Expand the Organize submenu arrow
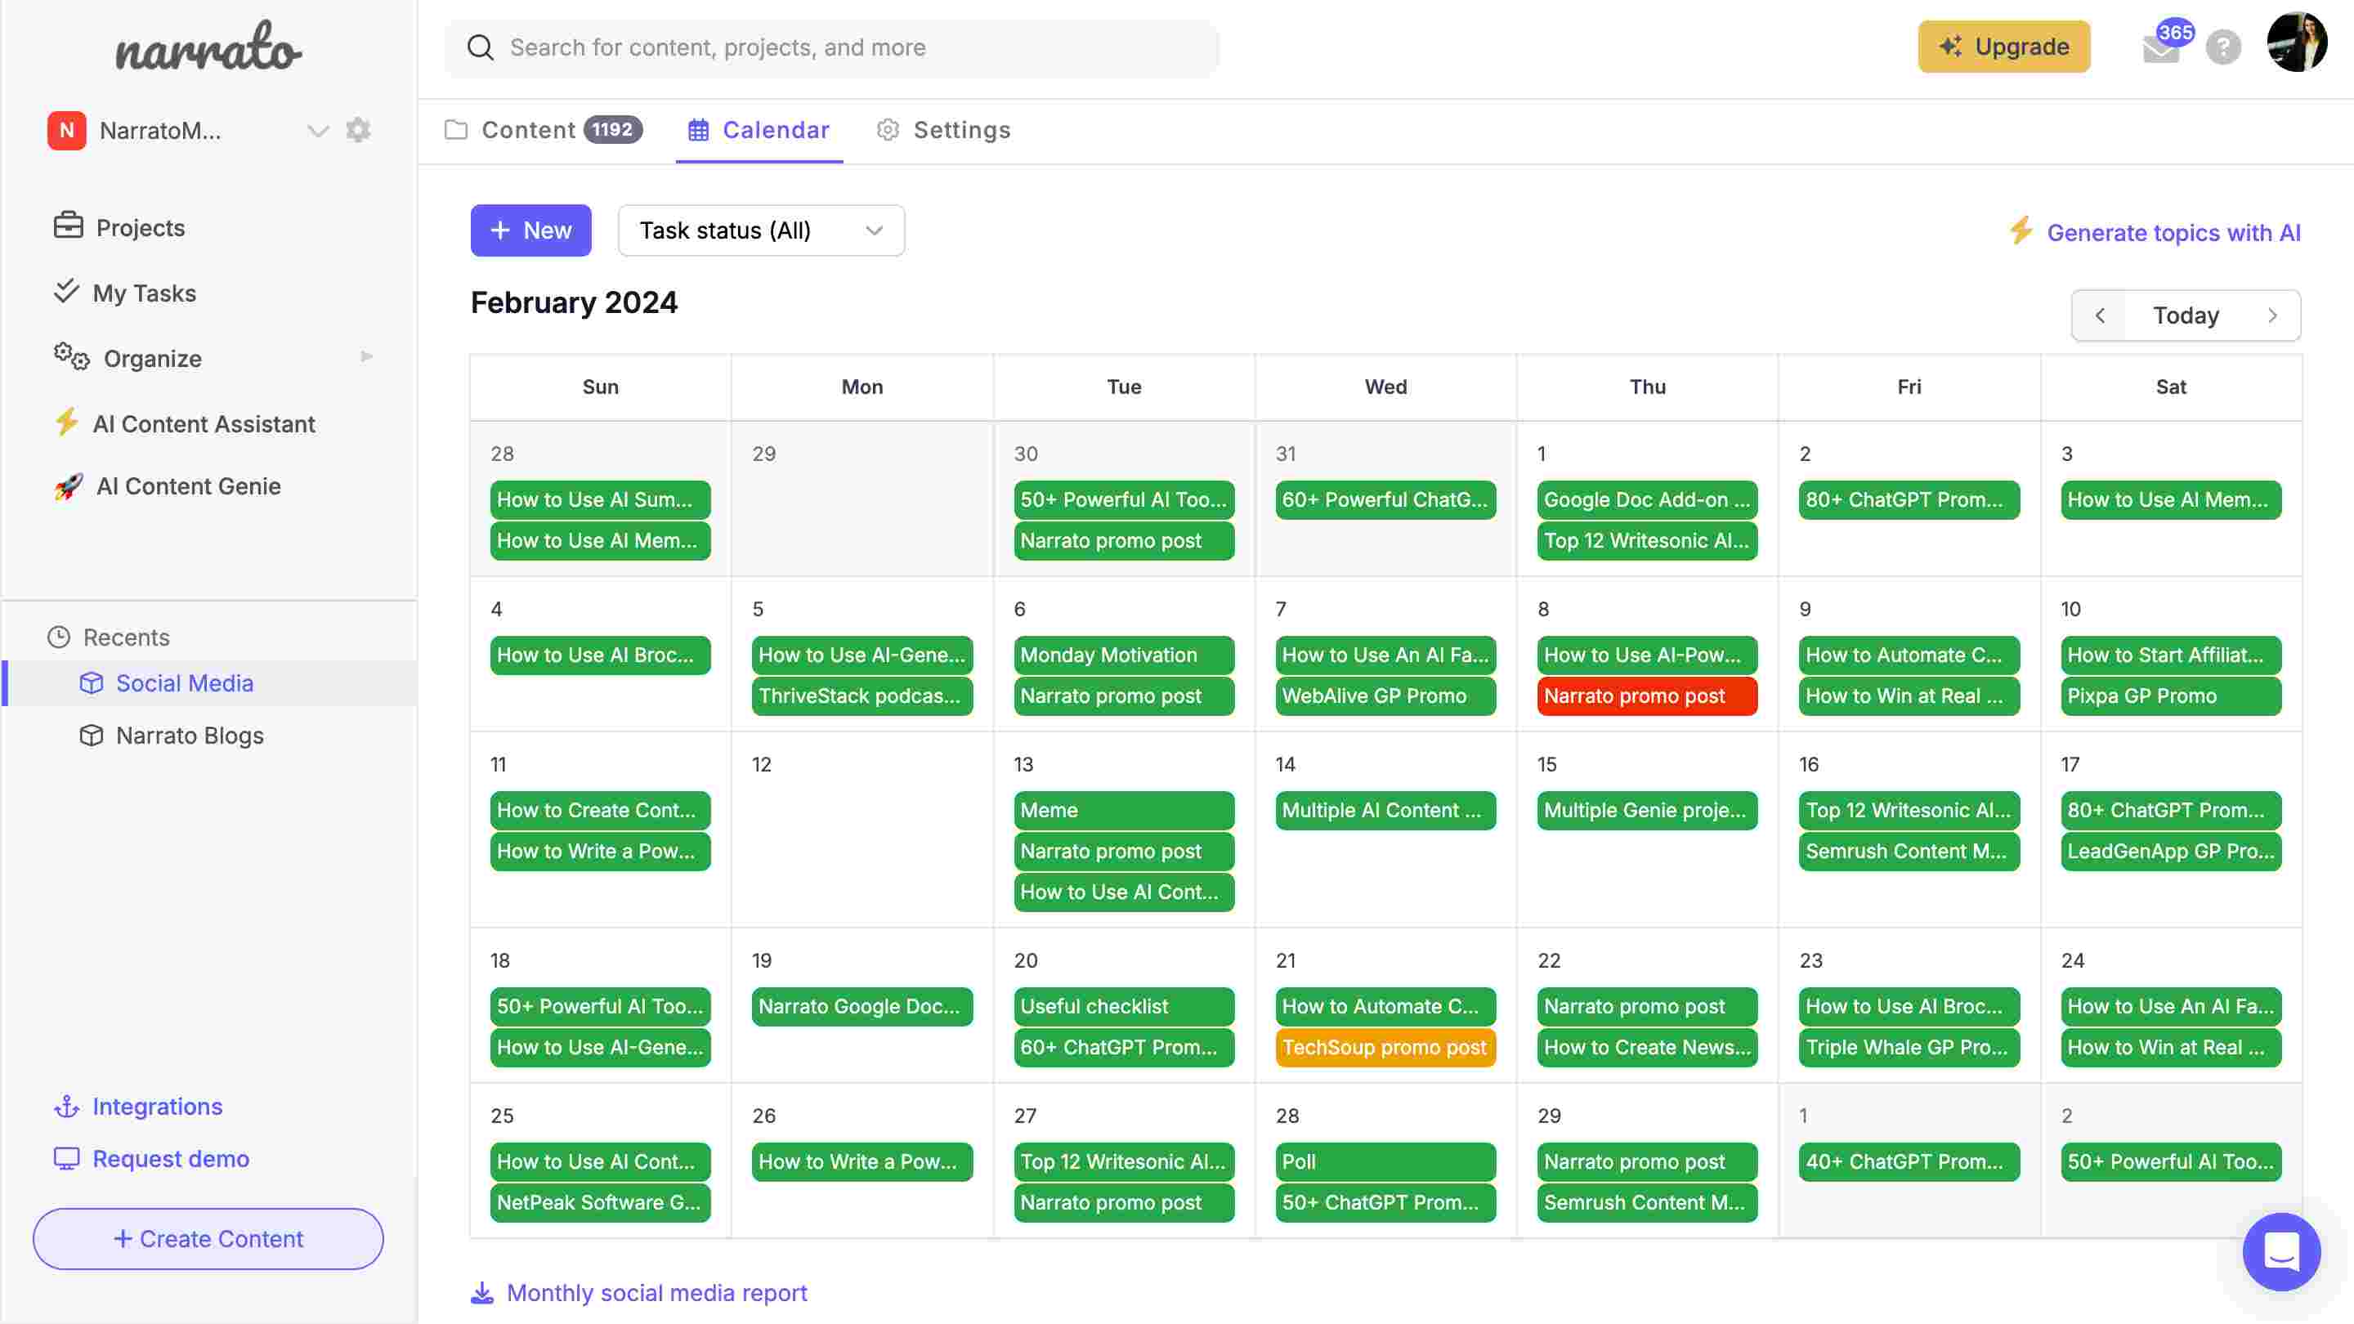 click(x=366, y=357)
